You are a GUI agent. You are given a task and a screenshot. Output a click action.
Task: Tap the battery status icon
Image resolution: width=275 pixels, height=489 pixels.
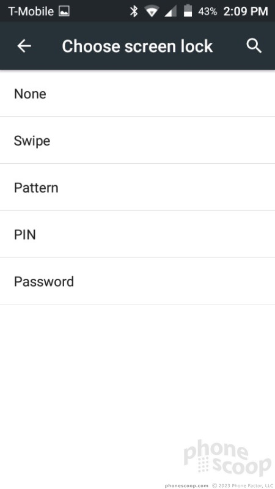click(x=188, y=11)
